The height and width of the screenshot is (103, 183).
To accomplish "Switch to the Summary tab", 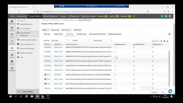I will tap(47, 34).
